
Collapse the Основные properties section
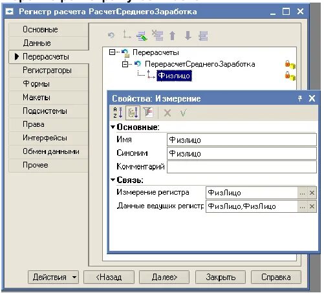113,127
